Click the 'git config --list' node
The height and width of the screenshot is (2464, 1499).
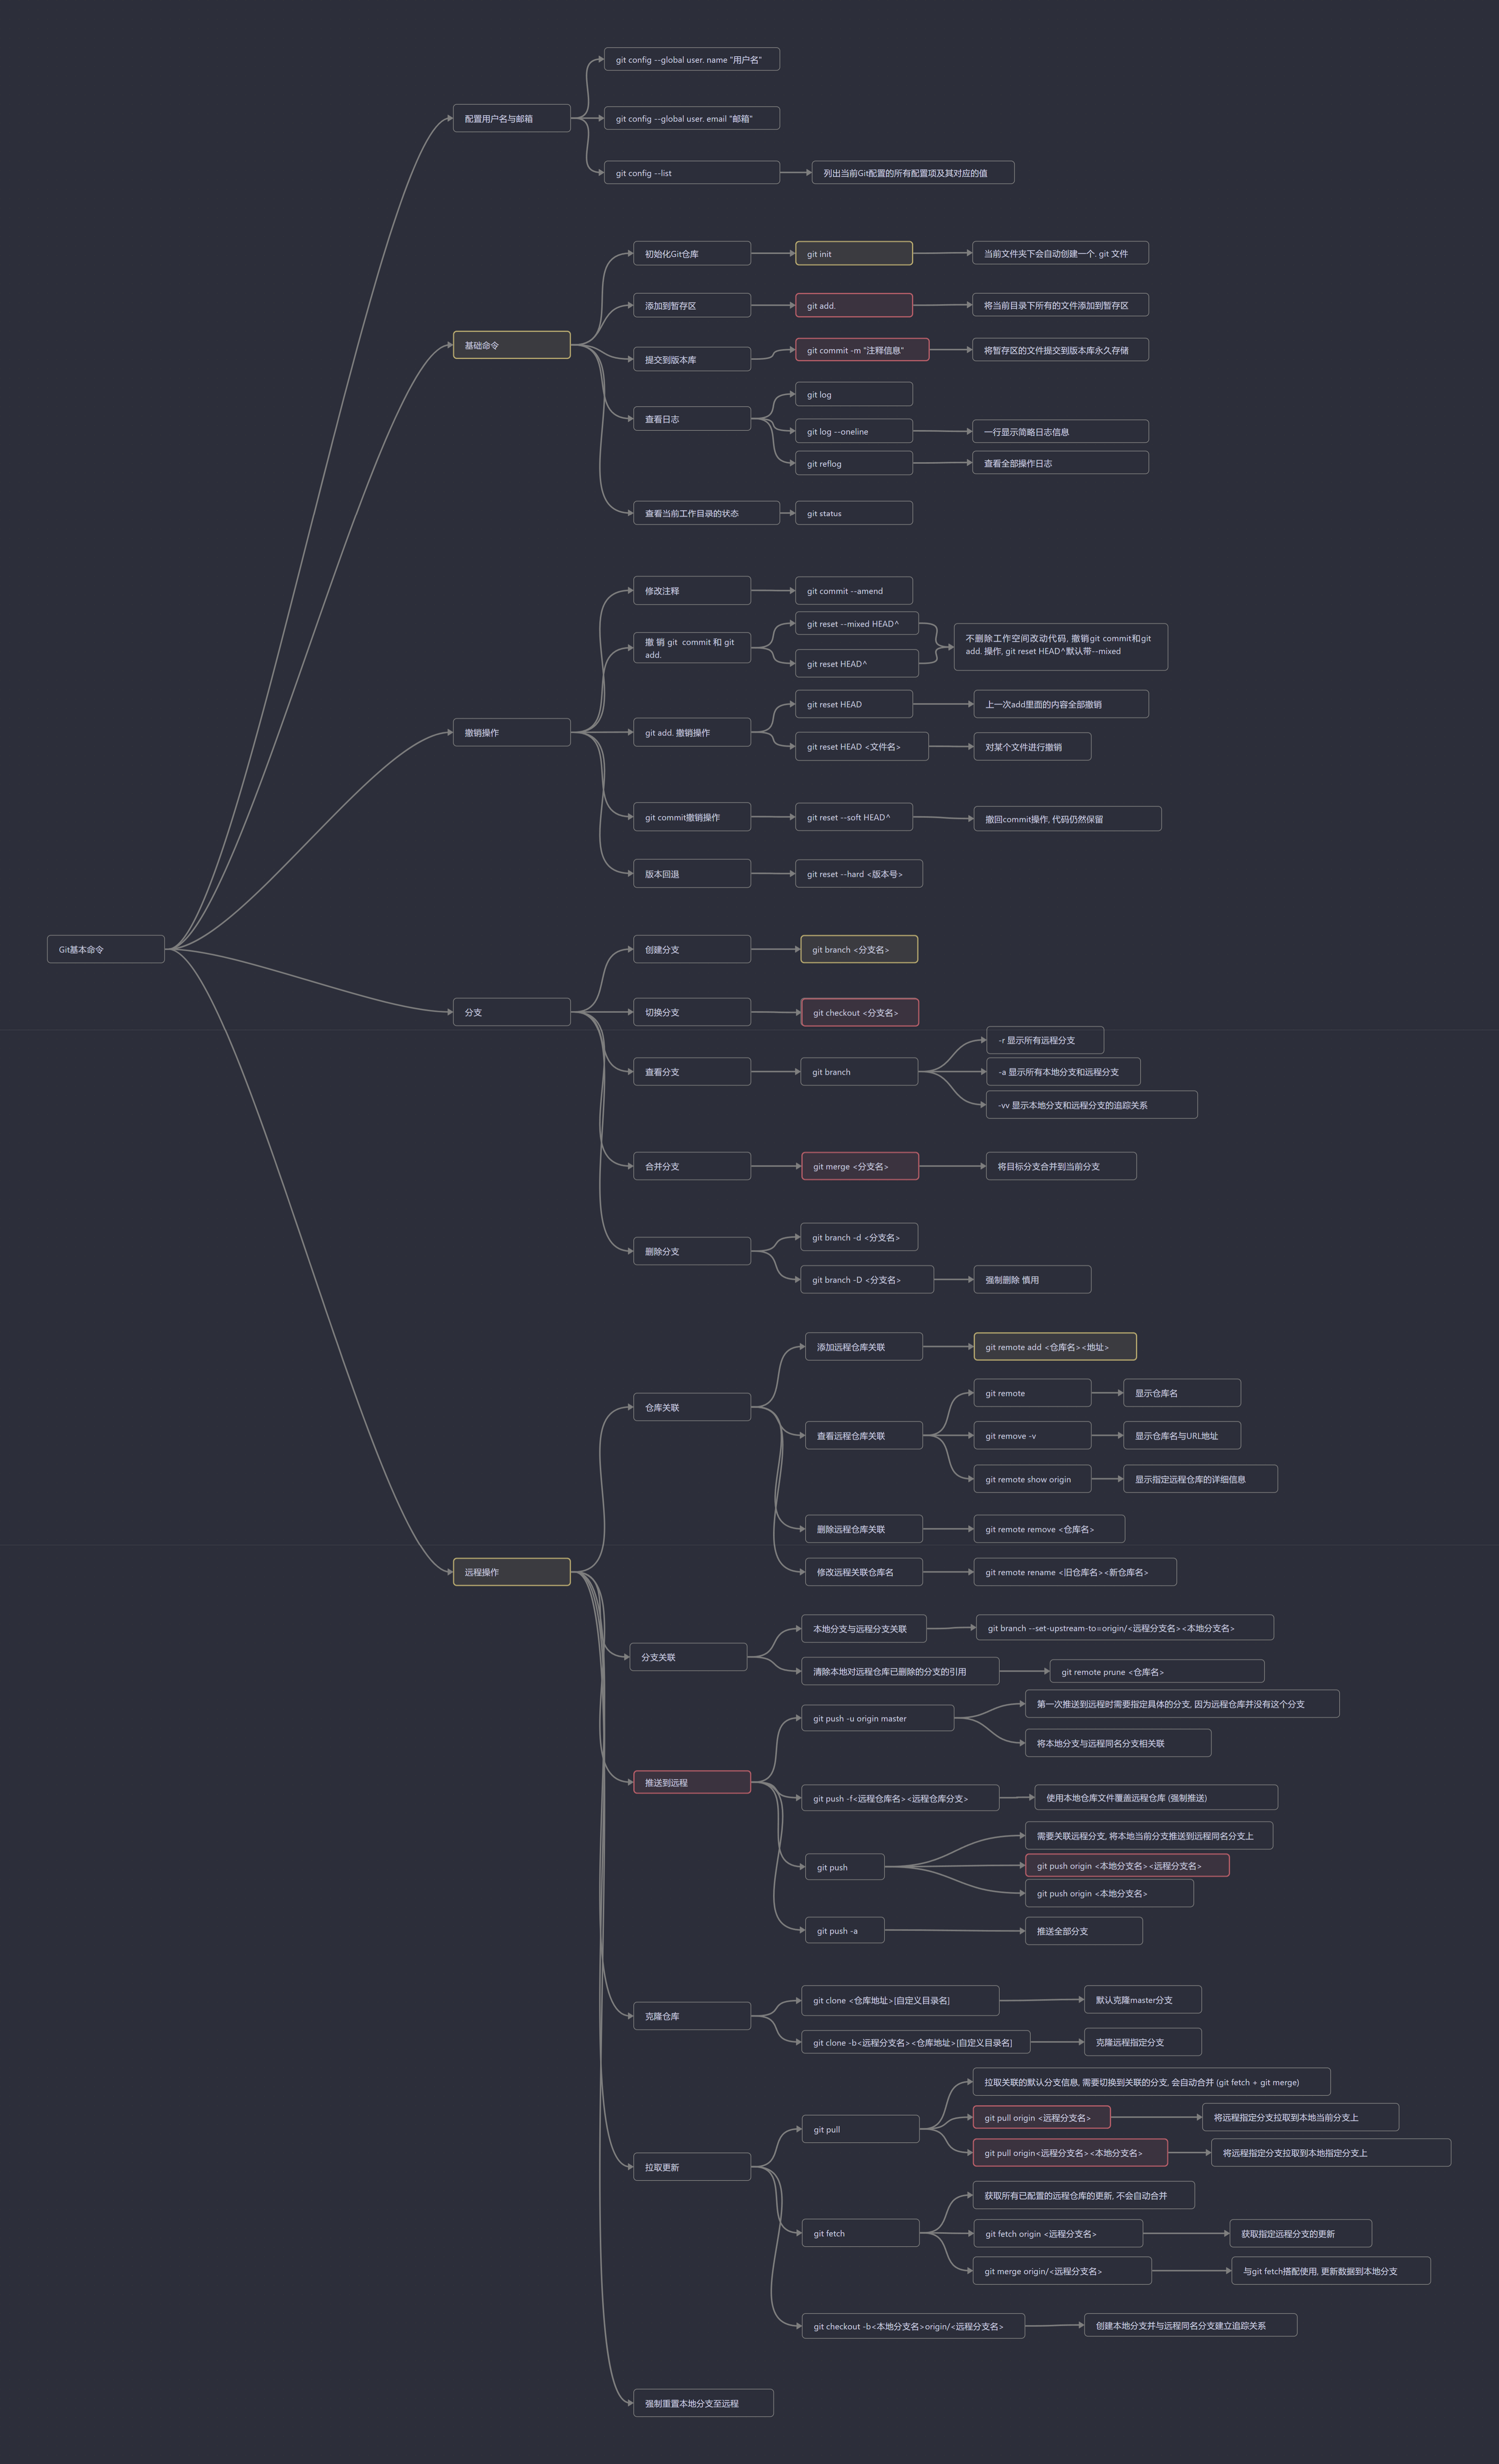tap(692, 172)
